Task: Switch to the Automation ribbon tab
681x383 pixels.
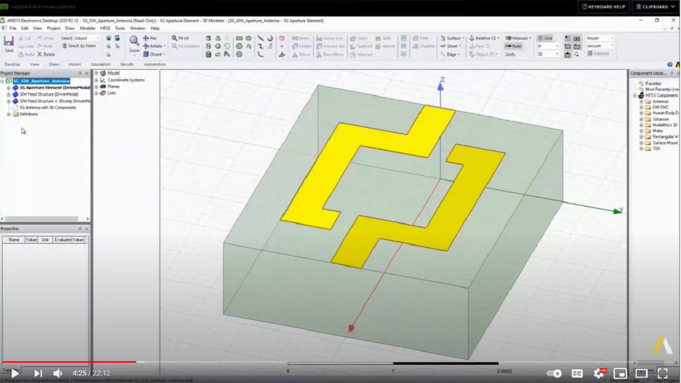Action: click(155, 64)
